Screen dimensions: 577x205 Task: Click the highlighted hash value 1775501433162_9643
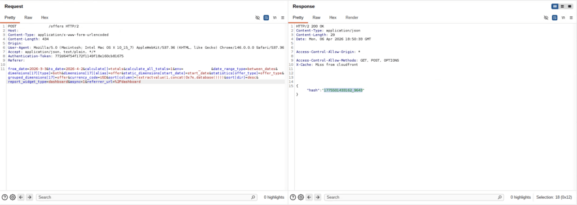click(343, 90)
